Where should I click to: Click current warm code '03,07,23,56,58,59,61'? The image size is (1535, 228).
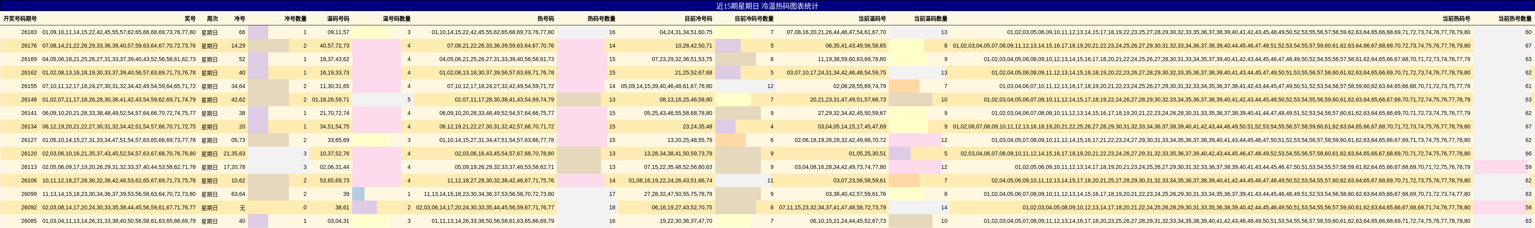point(860,180)
